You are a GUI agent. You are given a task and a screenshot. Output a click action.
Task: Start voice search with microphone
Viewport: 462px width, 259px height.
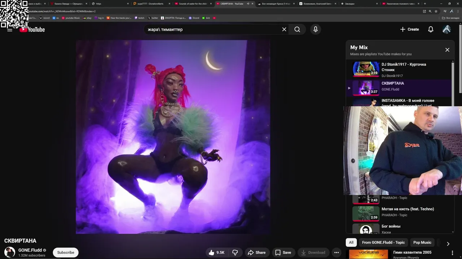tap(315, 29)
